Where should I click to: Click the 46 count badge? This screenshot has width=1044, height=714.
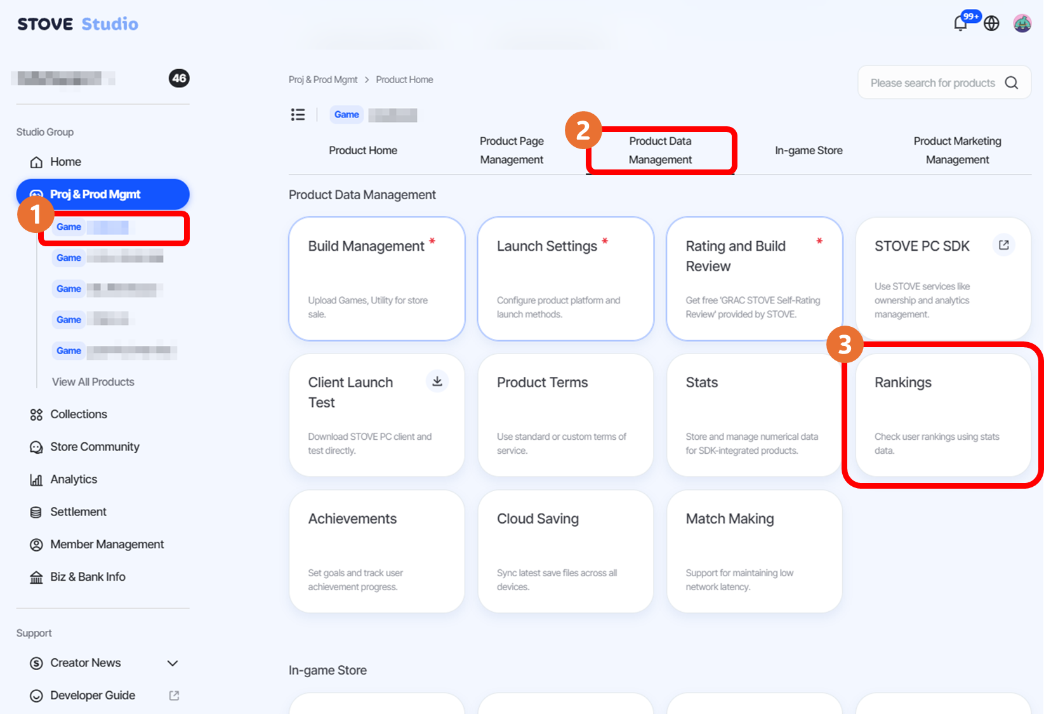pos(179,78)
